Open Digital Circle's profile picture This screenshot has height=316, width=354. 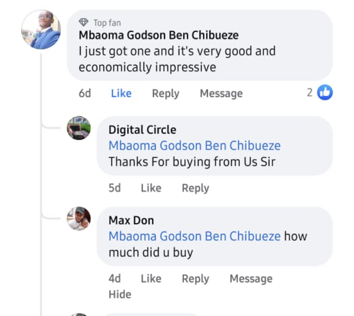[79, 128]
